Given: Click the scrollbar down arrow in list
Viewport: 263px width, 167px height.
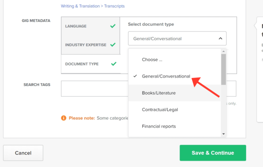Looking at the screenshot, I should (x=223, y=134).
